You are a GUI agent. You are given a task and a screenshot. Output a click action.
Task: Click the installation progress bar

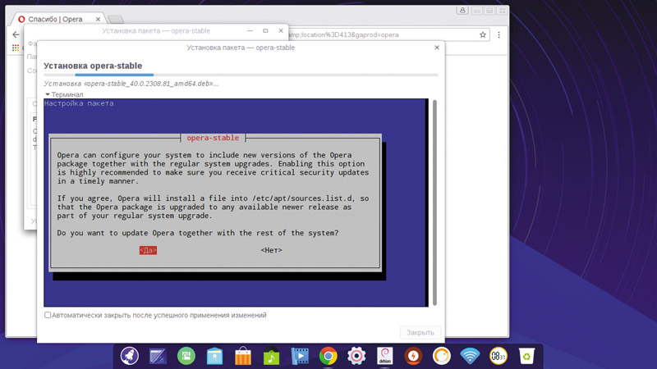tap(241, 75)
